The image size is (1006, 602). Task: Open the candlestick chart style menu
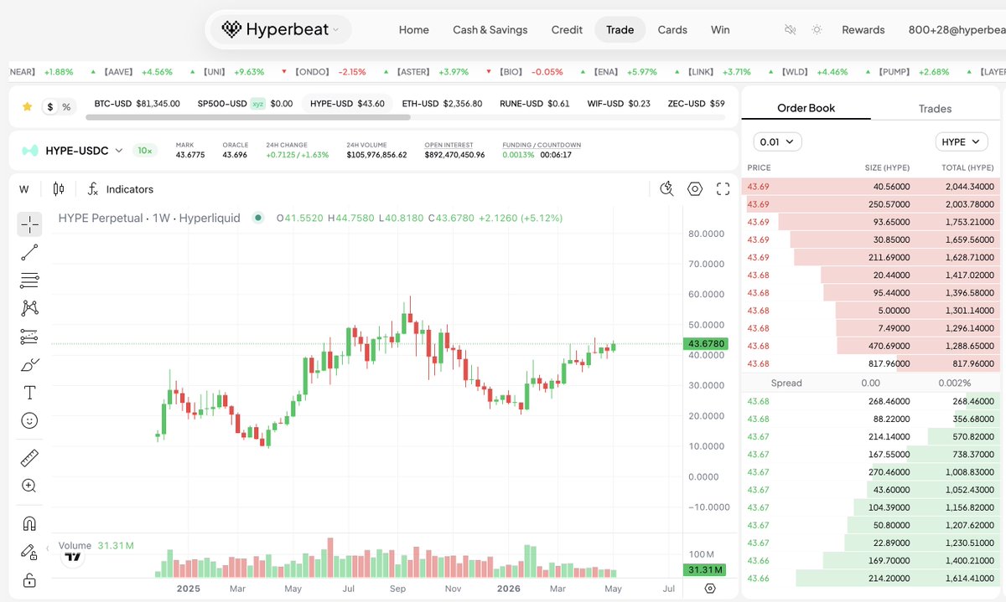[x=59, y=189]
